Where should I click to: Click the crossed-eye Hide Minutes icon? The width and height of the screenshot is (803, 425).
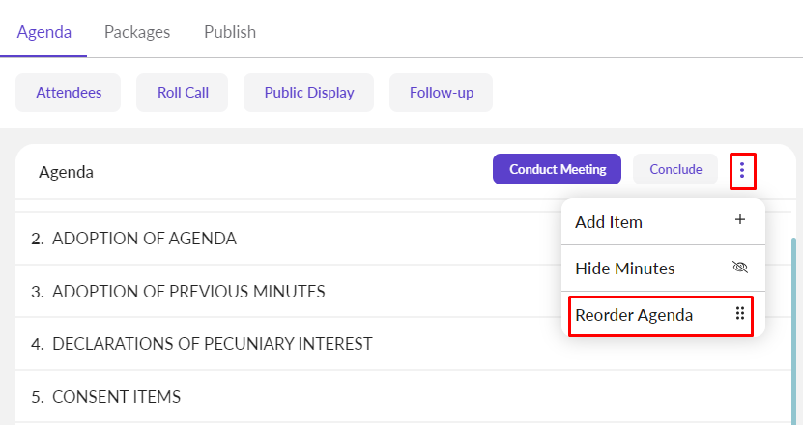click(740, 268)
